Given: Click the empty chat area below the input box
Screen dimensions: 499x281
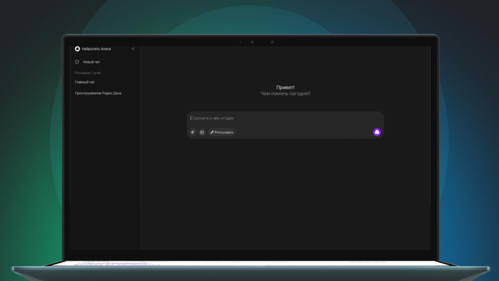Looking at the screenshot, I should 285,195.
